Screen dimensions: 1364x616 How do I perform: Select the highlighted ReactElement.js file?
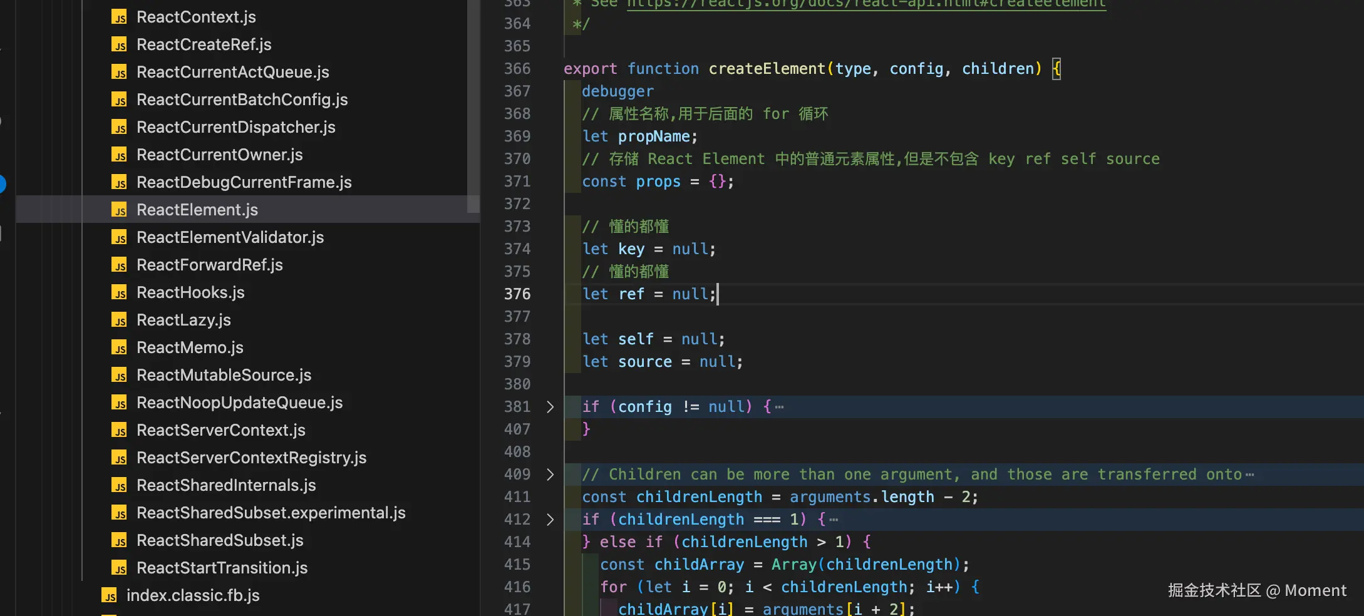pos(197,210)
